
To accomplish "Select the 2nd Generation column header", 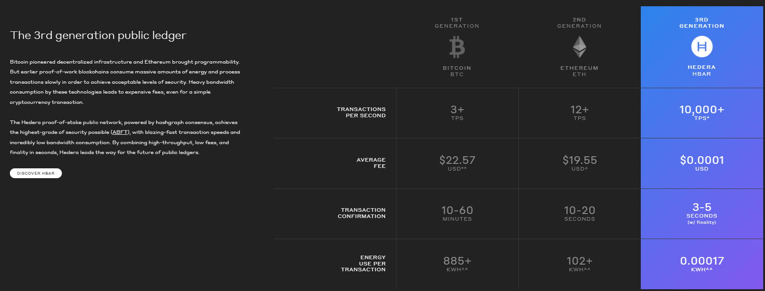I will (579, 23).
